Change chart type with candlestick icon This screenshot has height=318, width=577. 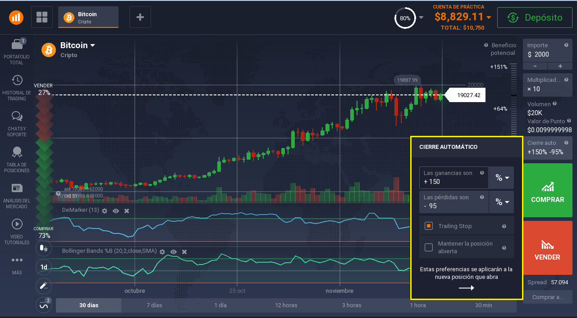(x=44, y=247)
